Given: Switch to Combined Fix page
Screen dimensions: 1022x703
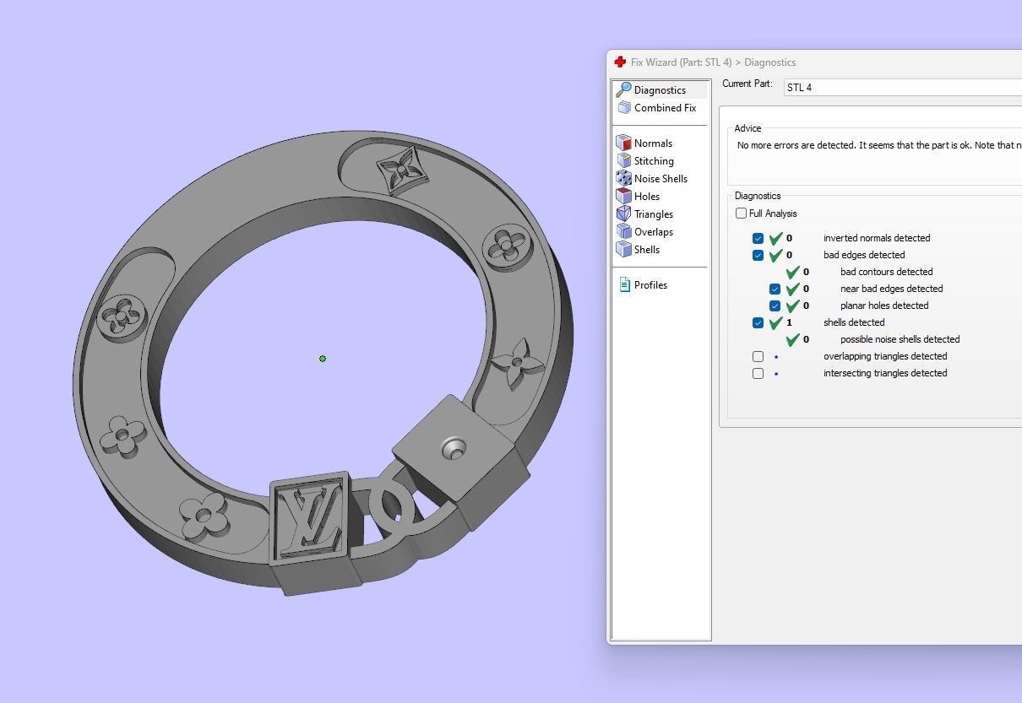Looking at the screenshot, I should click(665, 108).
